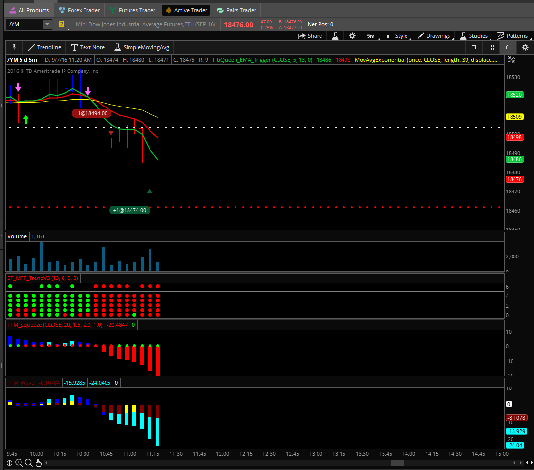Click the yellow number 2 link icon
534x470 pixels.
(61, 24)
